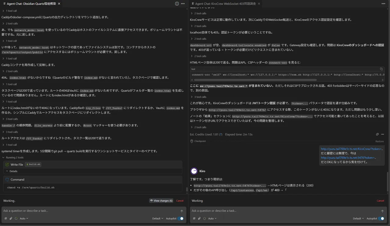Add context with # in KiroCrew chat
Viewport: 390px width, 226px height.
click(194, 218)
